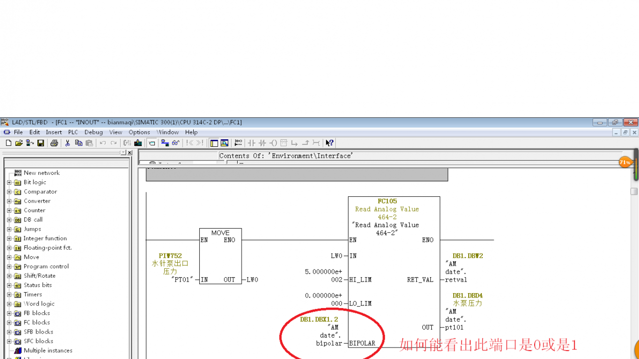This screenshot has height=359, width=639.
Task: Open the Debug menu
Action: pos(93,132)
